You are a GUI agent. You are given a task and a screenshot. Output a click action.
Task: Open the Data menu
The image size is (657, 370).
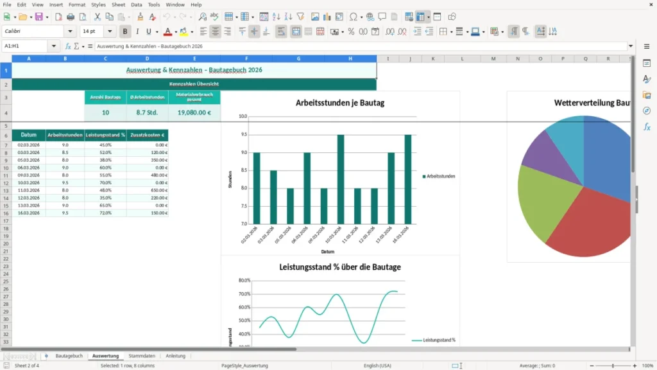136,4
